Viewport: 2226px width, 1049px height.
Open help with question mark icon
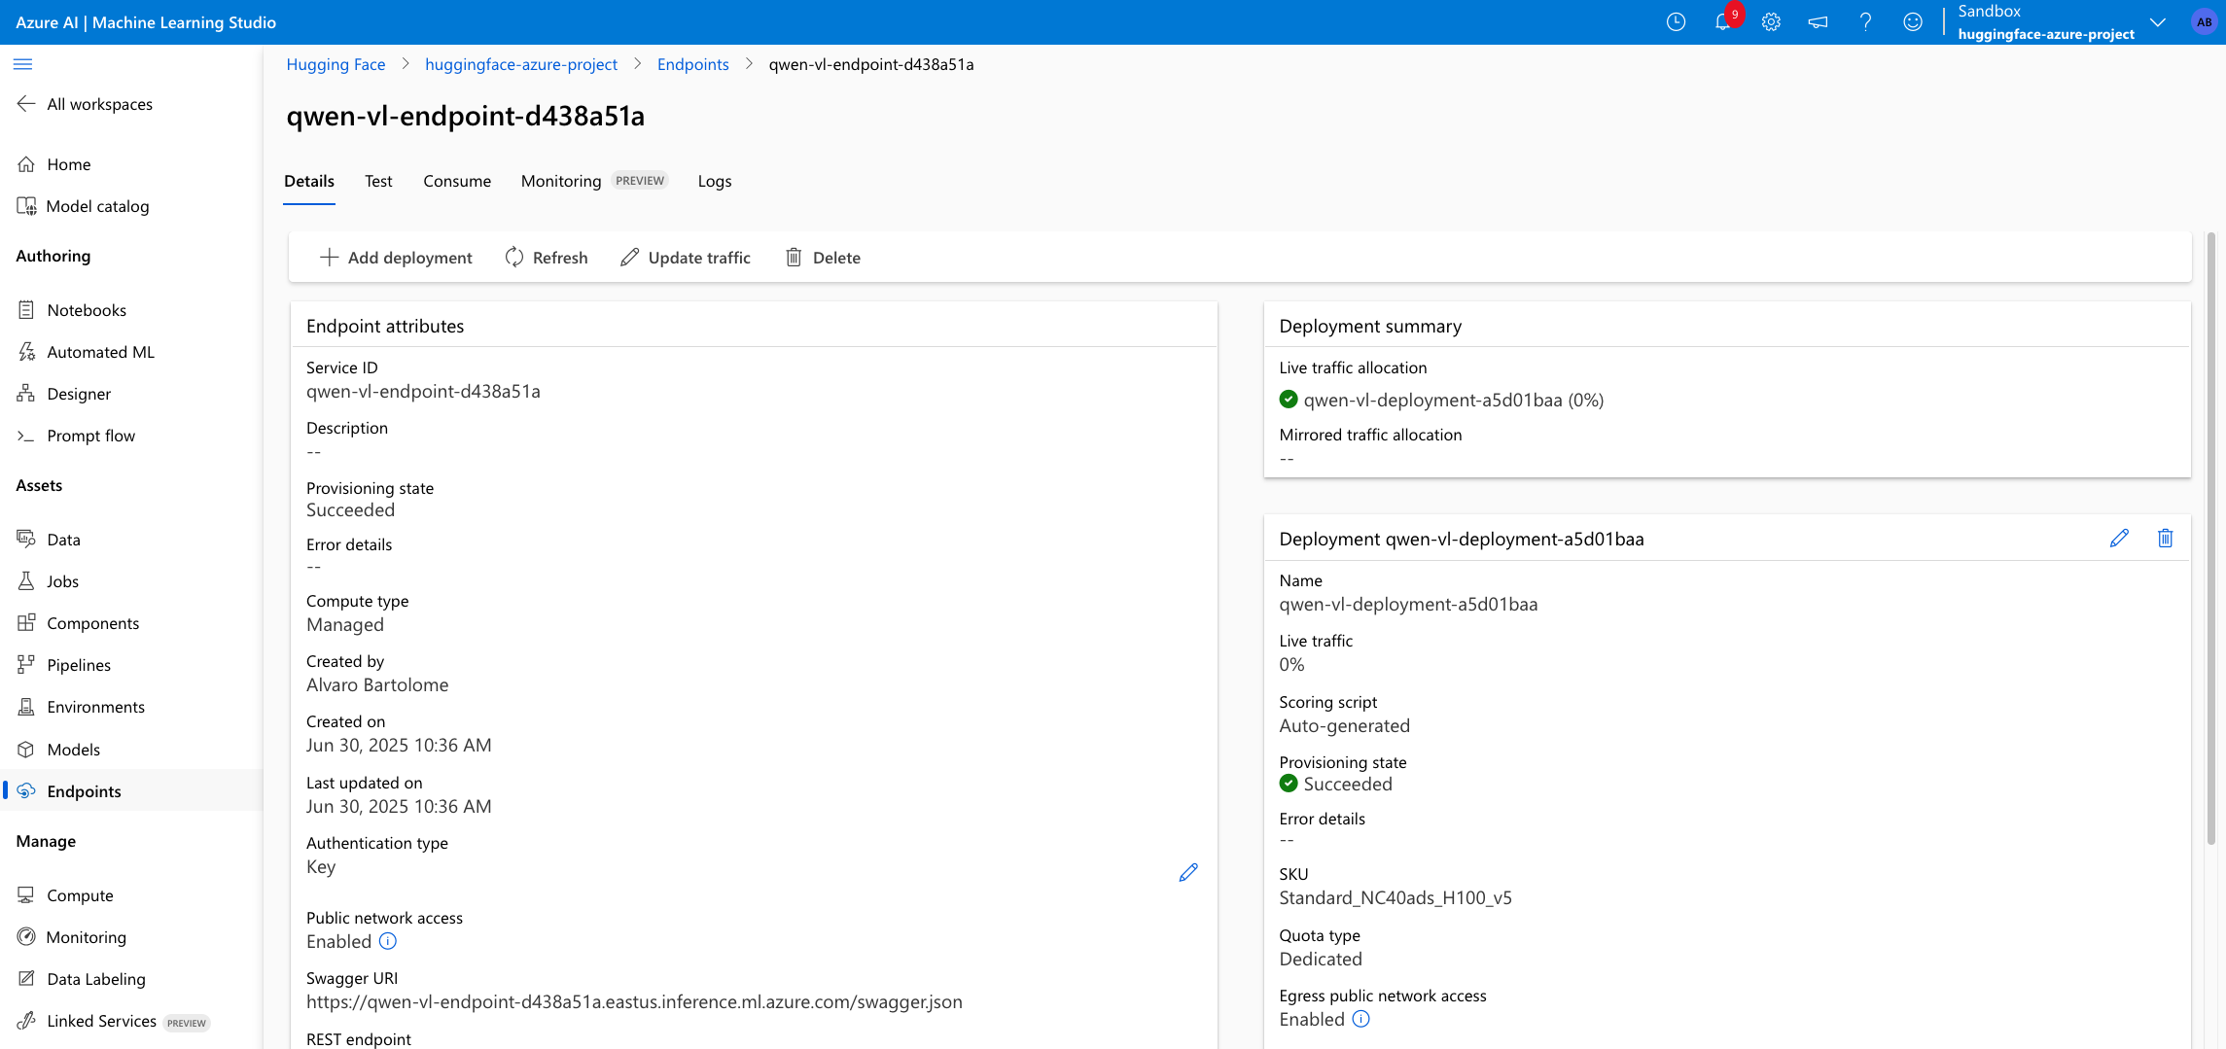coord(1865,21)
